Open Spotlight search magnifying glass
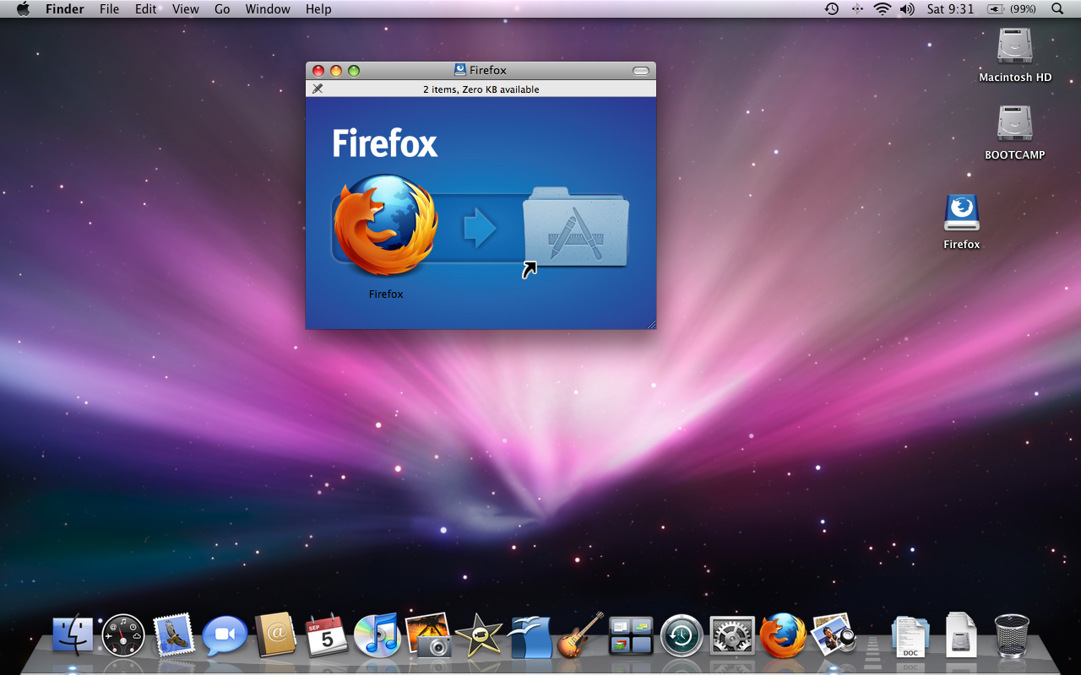Viewport: 1081px width, 675px height. (x=1057, y=9)
